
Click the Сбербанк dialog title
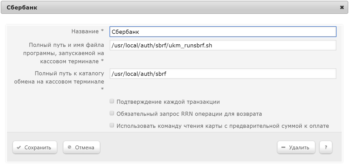[22, 7]
